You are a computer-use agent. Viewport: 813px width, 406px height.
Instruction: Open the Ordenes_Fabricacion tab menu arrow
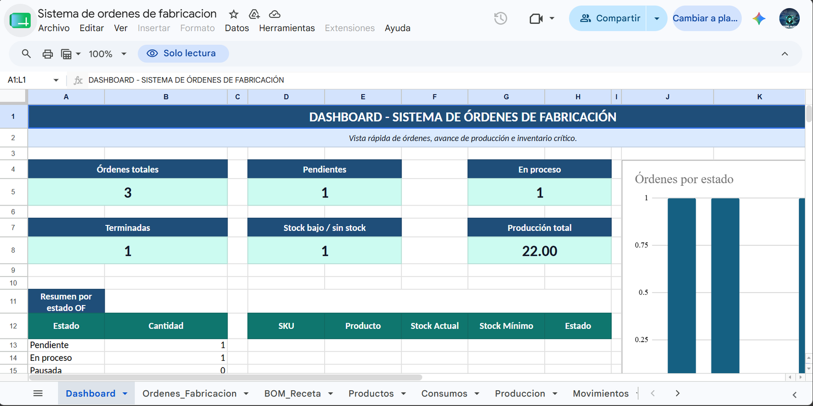pyautogui.click(x=246, y=394)
